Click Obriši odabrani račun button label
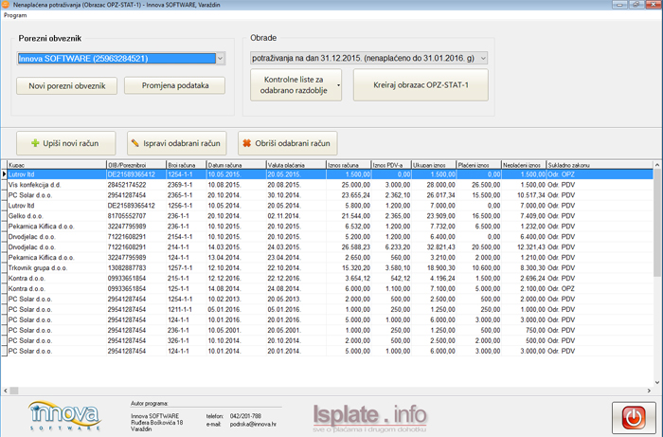Viewport: 663px width, 437px height. [x=292, y=143]
